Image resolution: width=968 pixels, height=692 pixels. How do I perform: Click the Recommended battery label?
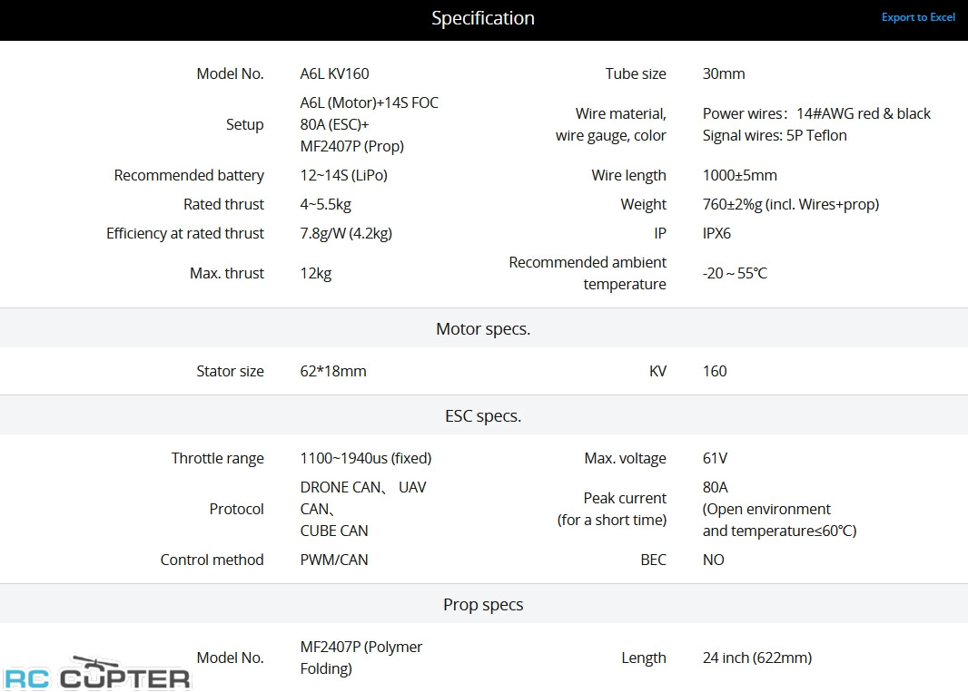point(189,175)
